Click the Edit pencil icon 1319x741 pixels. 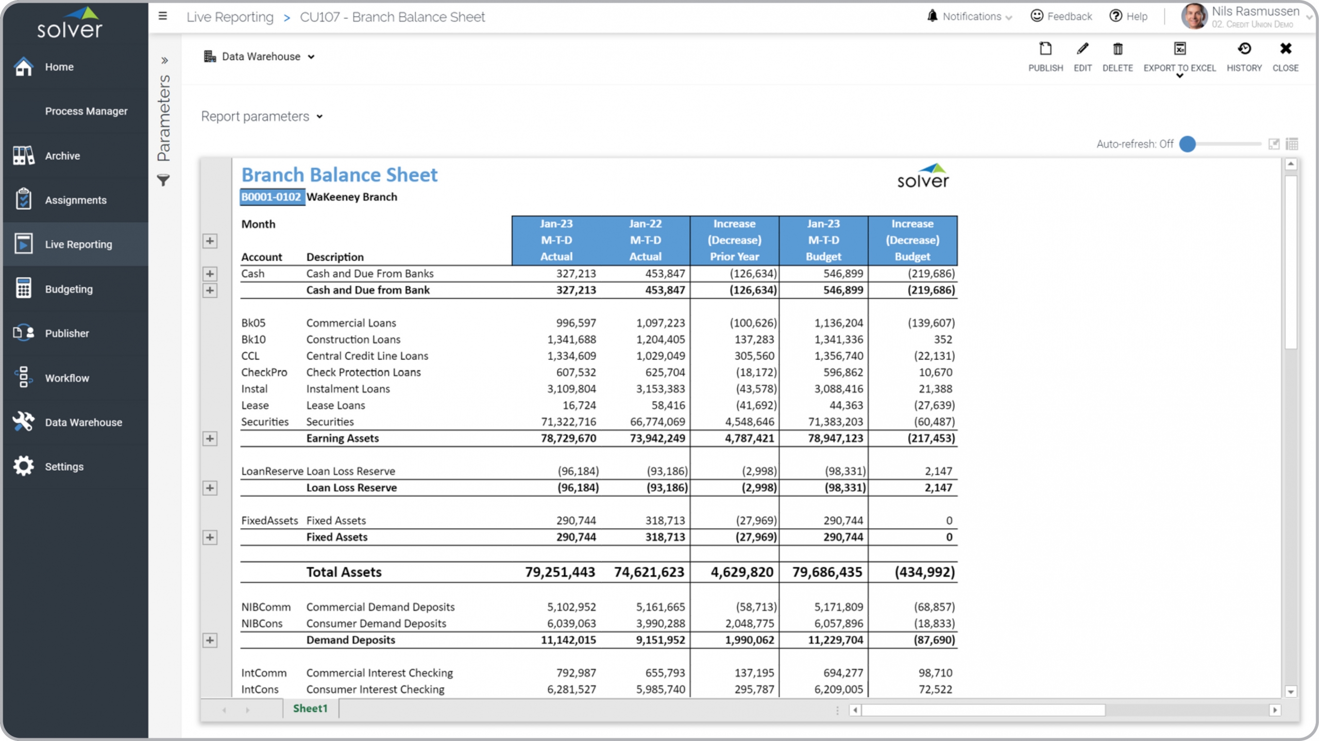click(1082, 49)
